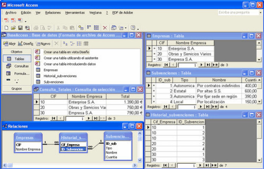The image size is (264, 169).
Task: Select ID_Subvencion field in Historial relations box
Action: pyautogui.click(x=73, y=149)
